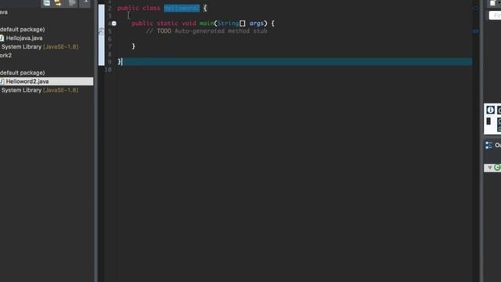Click the 'void' keyword on line 4
This screenshot has height=282, width=501.
point(189,23)
